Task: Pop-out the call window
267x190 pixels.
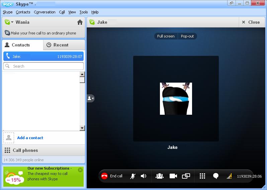Action: click(187, 36)
